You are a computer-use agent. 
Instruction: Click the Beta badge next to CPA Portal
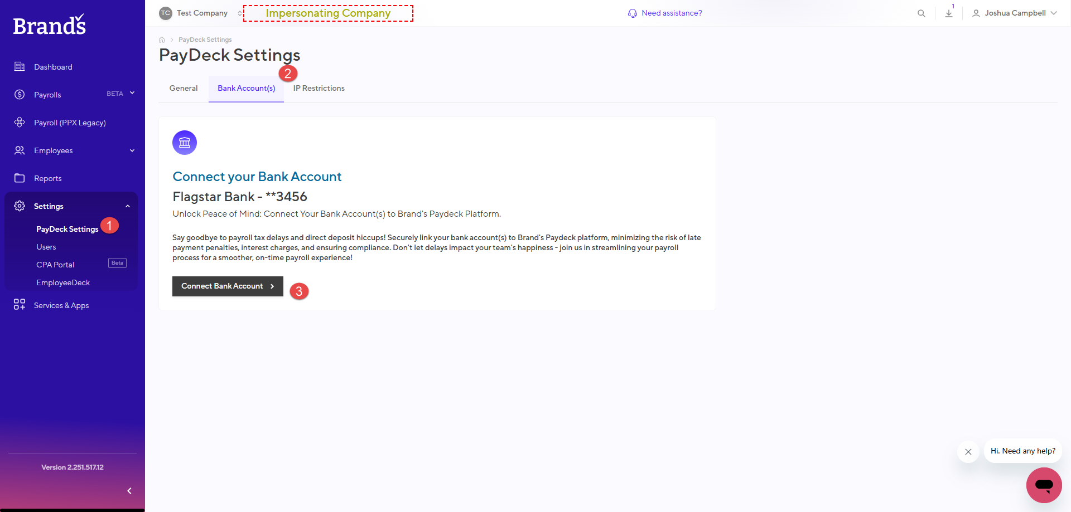click(x=117, y=263)
